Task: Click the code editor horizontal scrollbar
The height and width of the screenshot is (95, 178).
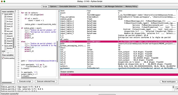Action: coord(29,78)
